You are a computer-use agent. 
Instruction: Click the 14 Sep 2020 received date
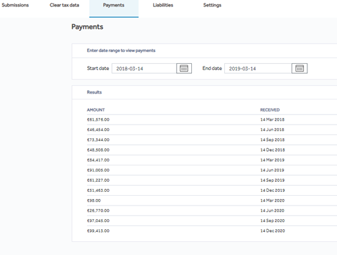272,221
